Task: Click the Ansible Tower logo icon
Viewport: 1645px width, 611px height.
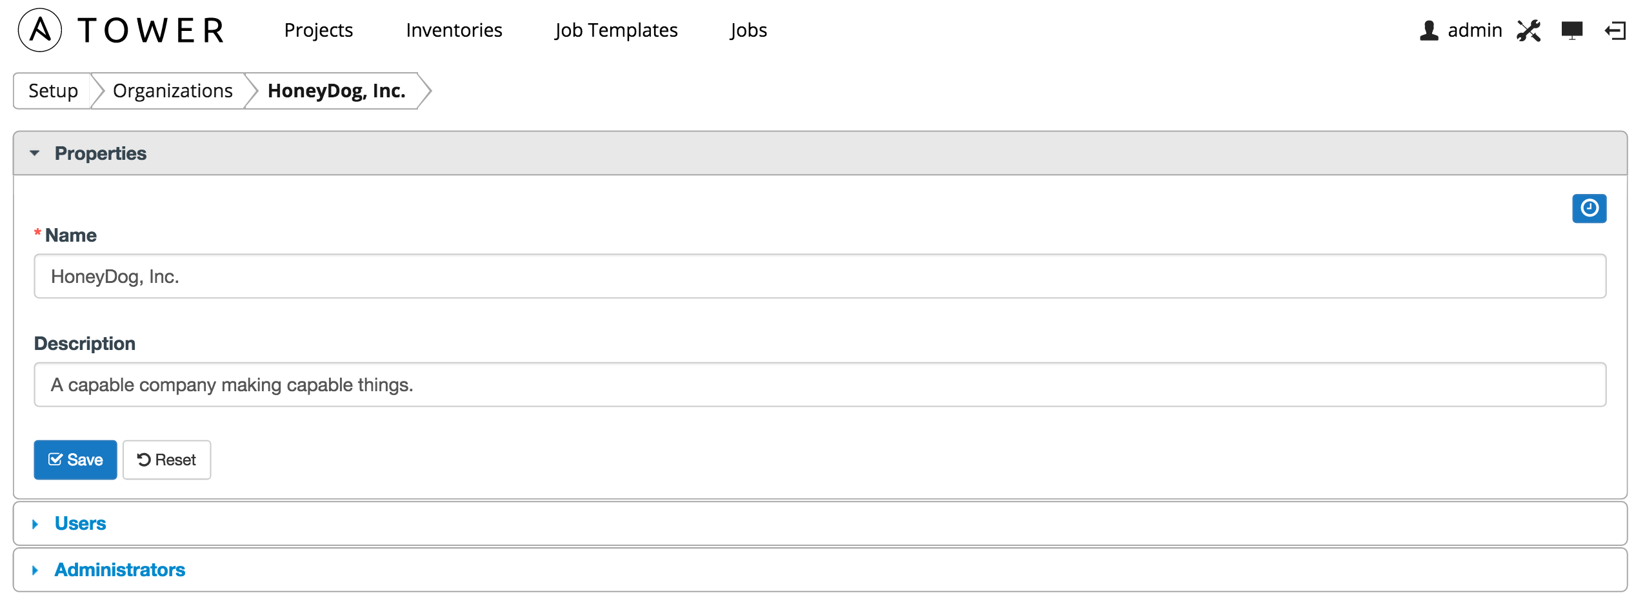Action: click(40, 30)
